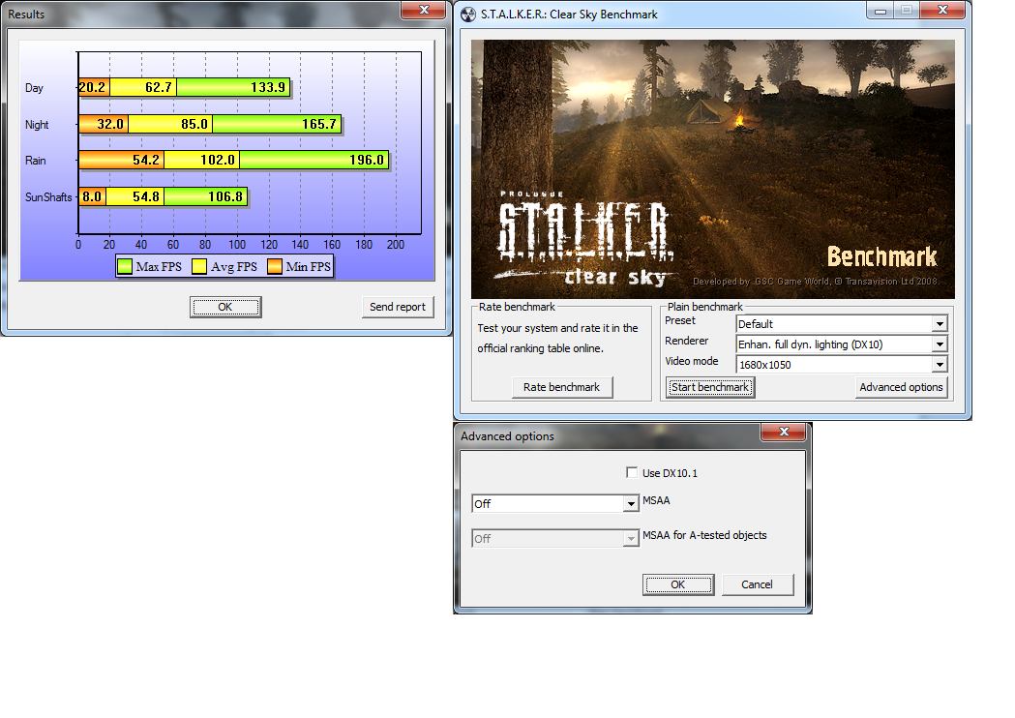The width and height of the screenshot is (1015, 718).
Task: Click the Day avg FPS value 62.7
Action: (159, 87)
